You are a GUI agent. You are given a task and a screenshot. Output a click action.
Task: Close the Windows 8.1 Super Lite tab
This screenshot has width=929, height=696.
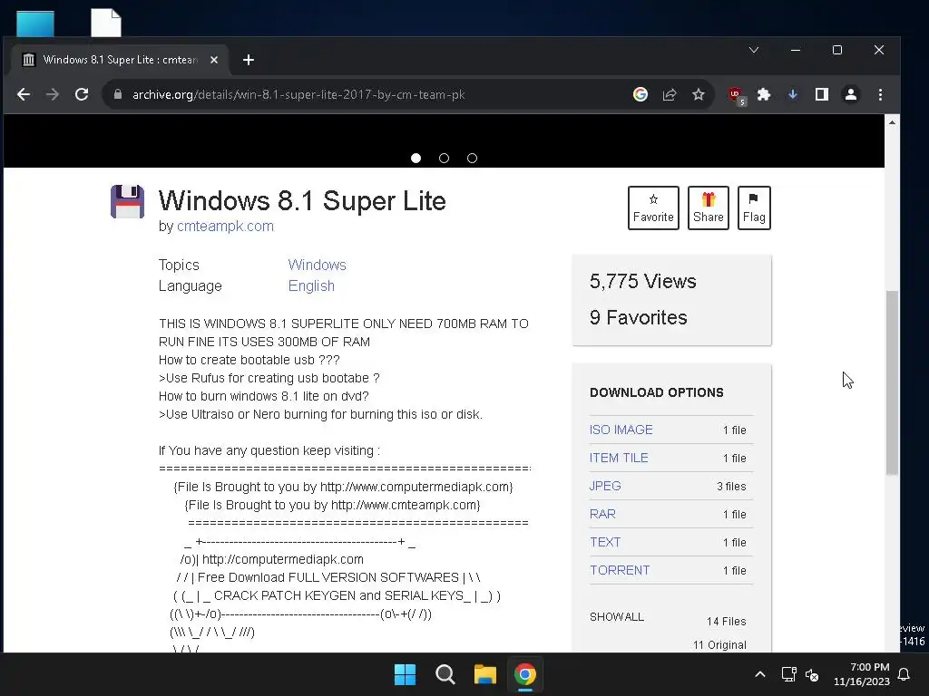tap(214, 60)
